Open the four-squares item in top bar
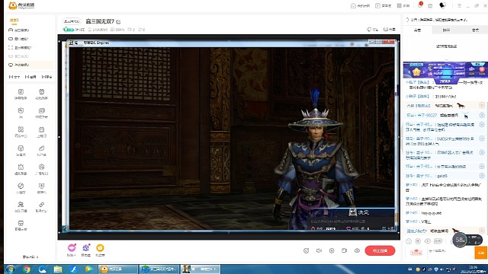 [403, 5]
